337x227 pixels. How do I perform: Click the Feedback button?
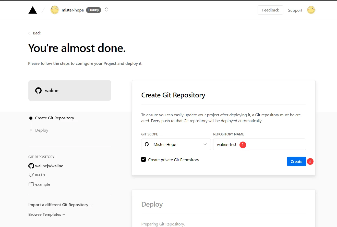point(270,10)
